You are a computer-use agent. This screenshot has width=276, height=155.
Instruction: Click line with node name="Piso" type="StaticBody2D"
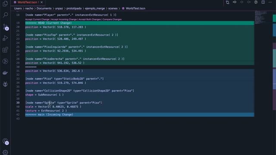[x=64, y=79]
